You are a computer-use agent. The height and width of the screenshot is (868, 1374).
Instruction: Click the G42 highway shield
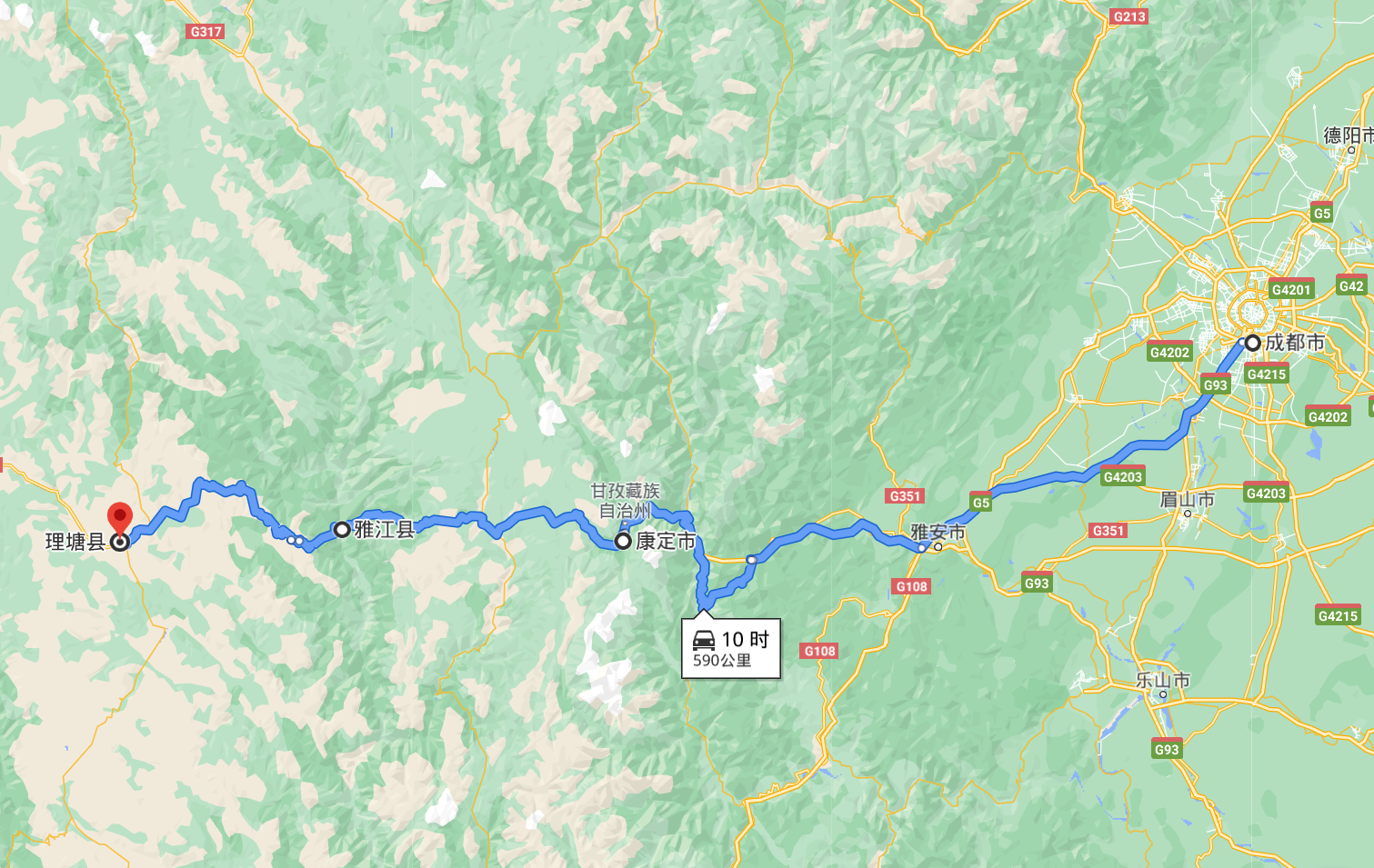point(1351,285)
